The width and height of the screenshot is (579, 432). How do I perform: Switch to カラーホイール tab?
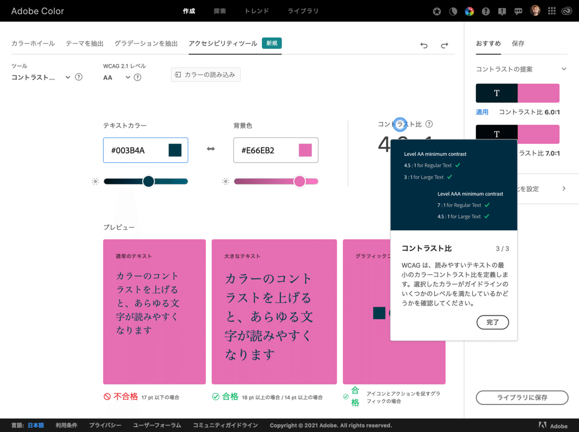tap(33, 43)
